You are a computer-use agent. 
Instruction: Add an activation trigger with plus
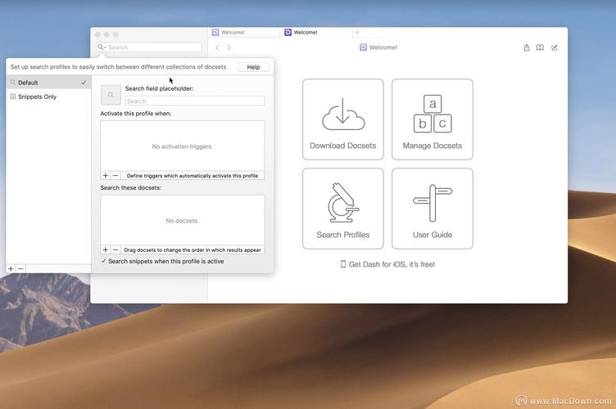click(106, 176)
